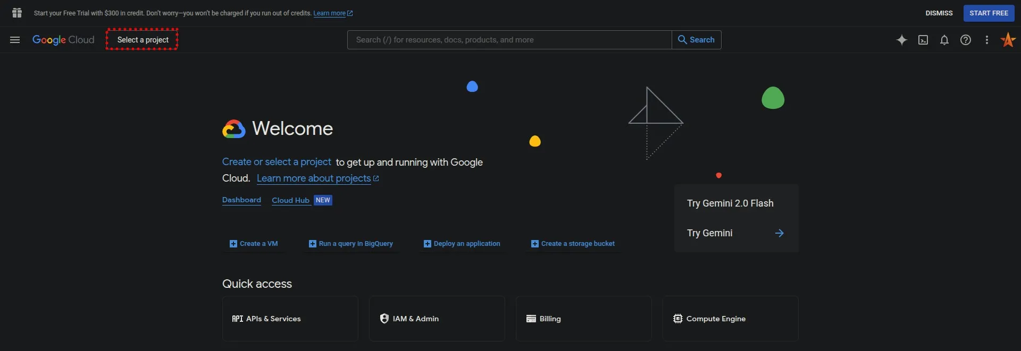Viewport: 1021px width, 351px height.
Task: Click the gift icon in free trial banner
Action: click(x=17, y=13)
